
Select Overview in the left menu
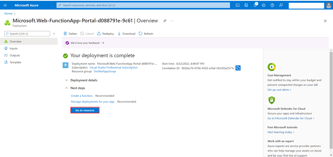pyautogui.click(x=29, y=42)
